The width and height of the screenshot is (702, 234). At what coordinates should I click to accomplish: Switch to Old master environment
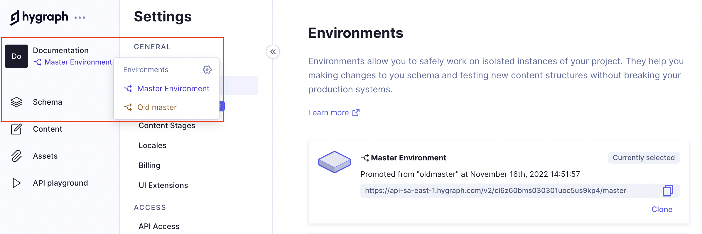[157, 107]
